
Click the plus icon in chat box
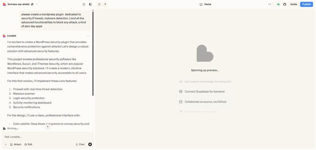[6, 144]
